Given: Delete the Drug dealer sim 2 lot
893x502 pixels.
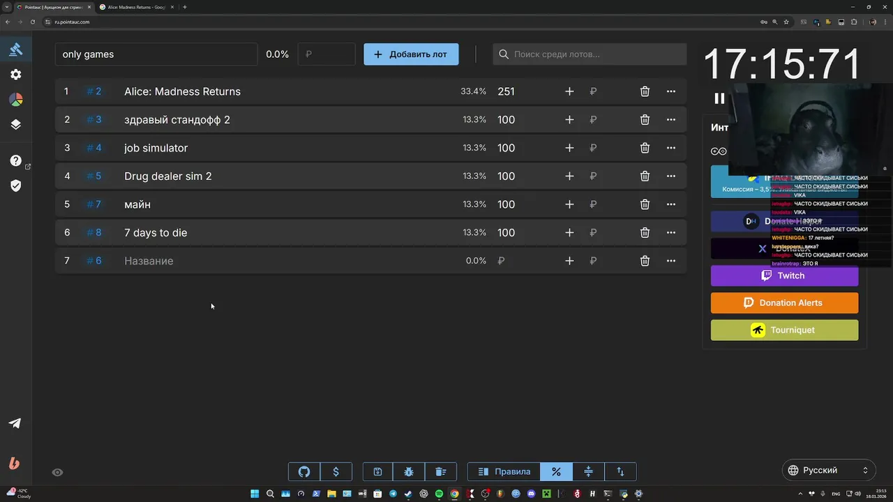Looking at the screenshot, I should [645, 176].
